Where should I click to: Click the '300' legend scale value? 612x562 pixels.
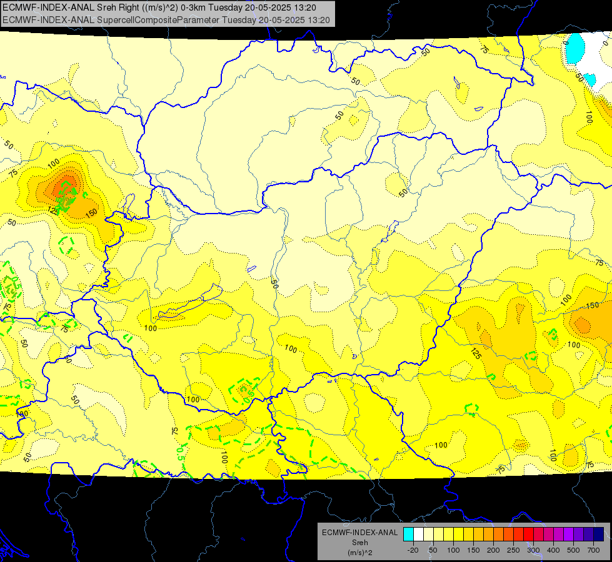pos(534,550)
